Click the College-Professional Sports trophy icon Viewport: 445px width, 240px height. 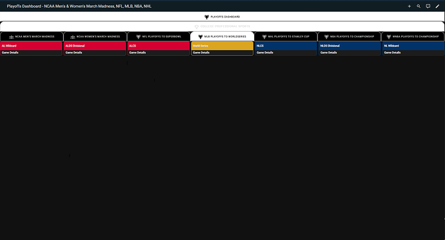[x=197, y=26]
